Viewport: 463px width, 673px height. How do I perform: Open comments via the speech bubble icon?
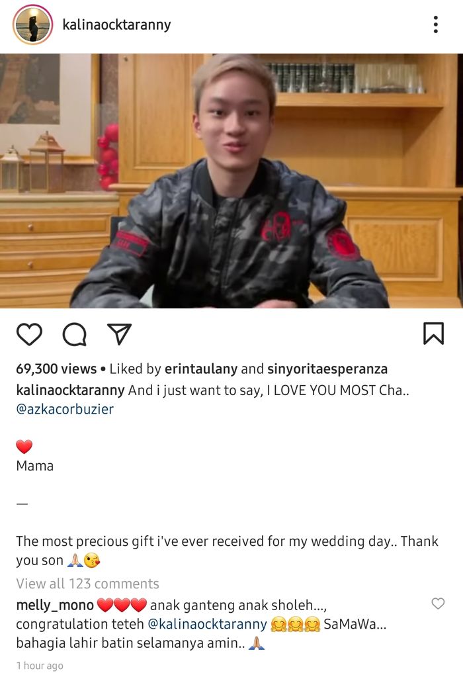pos(75,334)
